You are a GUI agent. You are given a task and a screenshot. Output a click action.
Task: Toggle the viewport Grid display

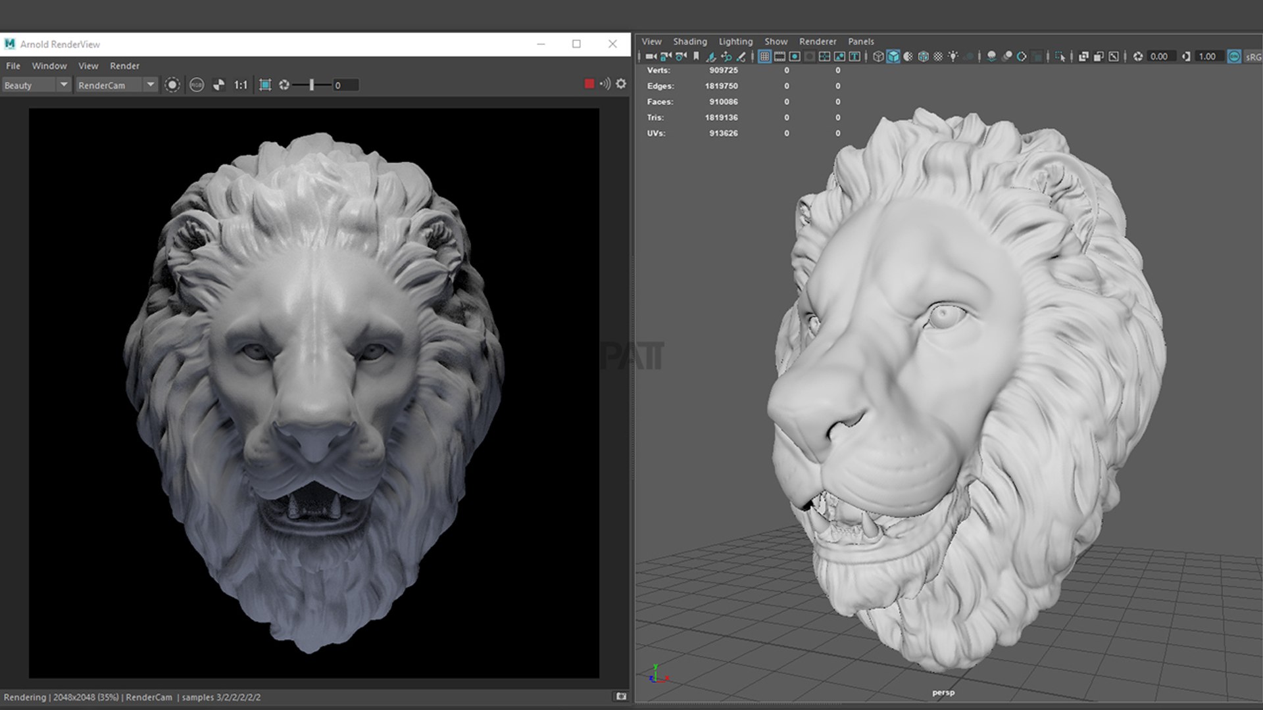coord(764,57)
